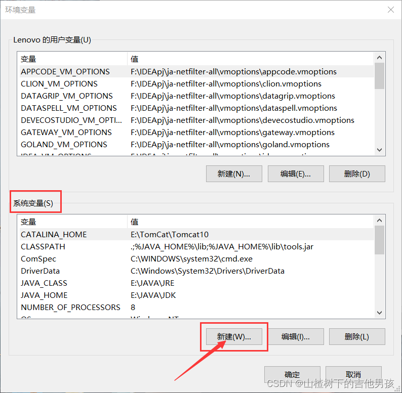402x393 pixels.
Task: Click the user variables scrollbar thumb
Action: [379, 76]
